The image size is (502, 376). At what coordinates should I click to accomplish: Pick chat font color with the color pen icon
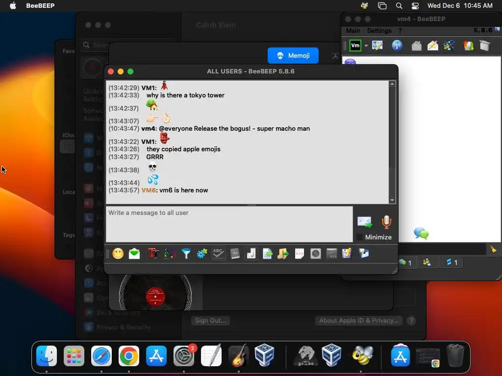coord(170,254)
